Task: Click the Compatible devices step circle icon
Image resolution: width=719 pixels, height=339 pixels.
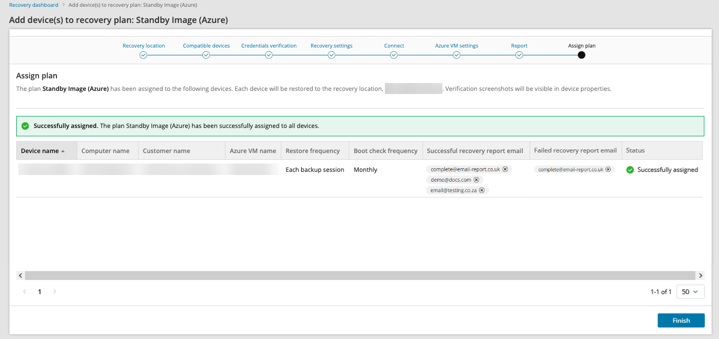Action: pos(206,55)
